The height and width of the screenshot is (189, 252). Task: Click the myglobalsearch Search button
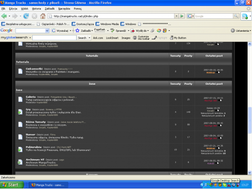click(82, 38)
